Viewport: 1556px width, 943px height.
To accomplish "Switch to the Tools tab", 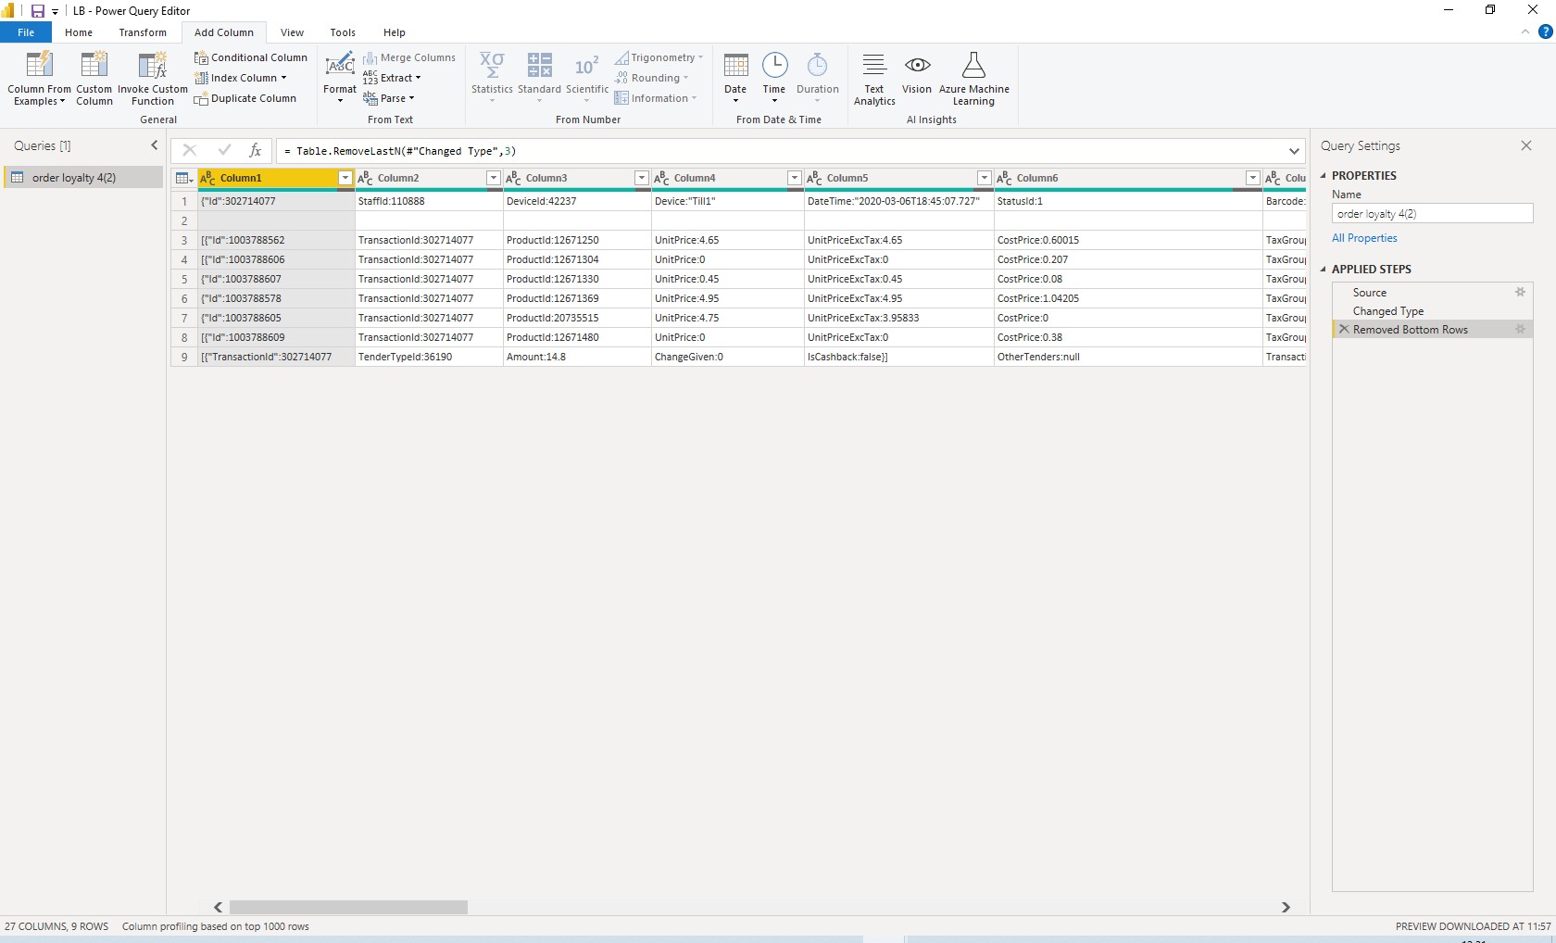I will [x=343, y=32].
